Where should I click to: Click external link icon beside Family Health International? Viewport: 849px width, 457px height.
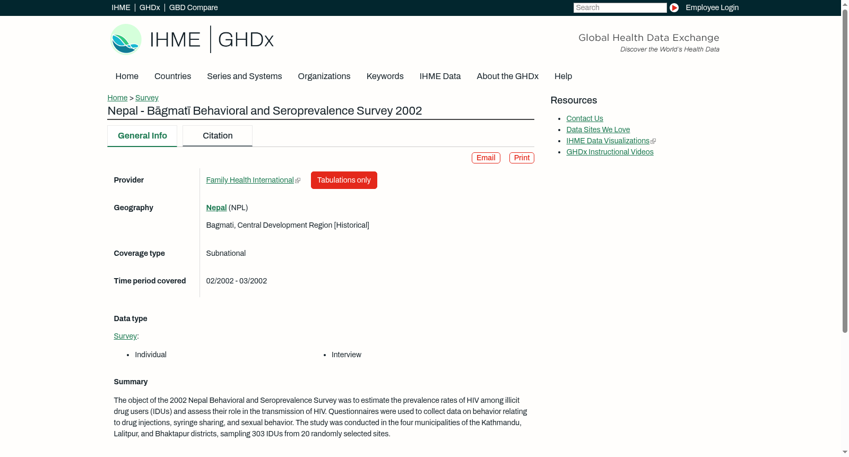click(x=298, y=180)
